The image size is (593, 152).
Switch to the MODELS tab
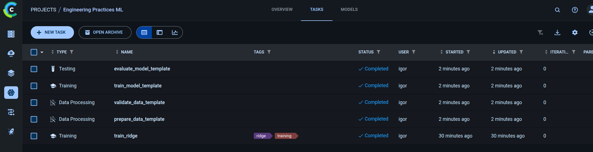(349, 9)
